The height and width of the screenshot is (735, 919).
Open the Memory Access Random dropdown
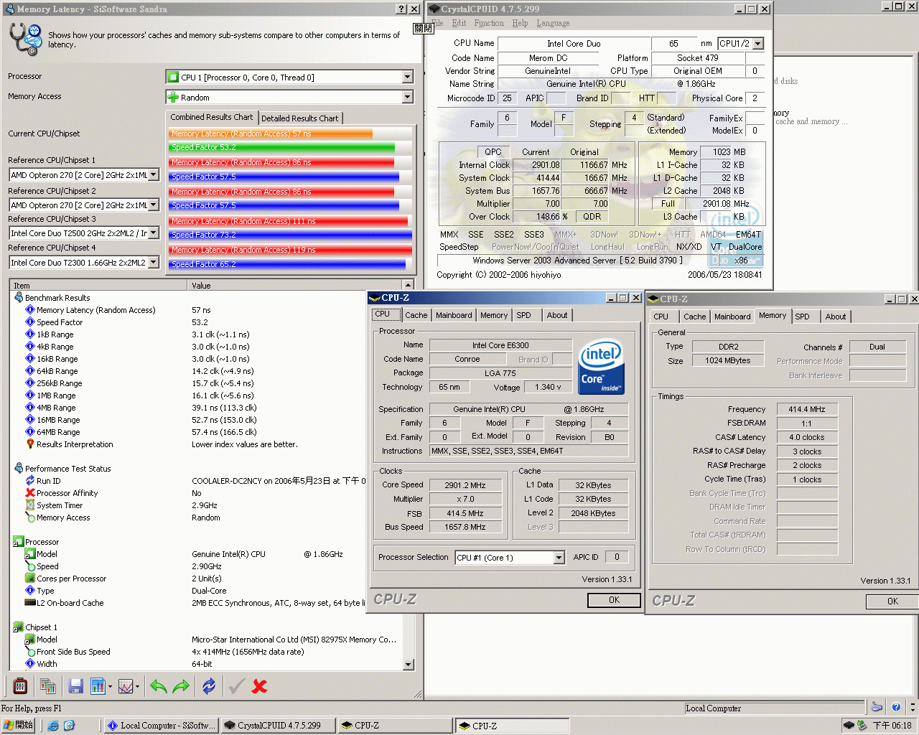click(x=408, y=97)
